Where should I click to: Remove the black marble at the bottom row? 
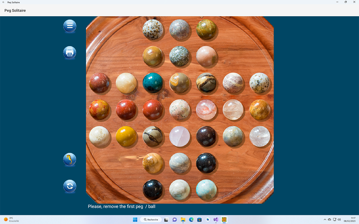click(x=153, y=190)
